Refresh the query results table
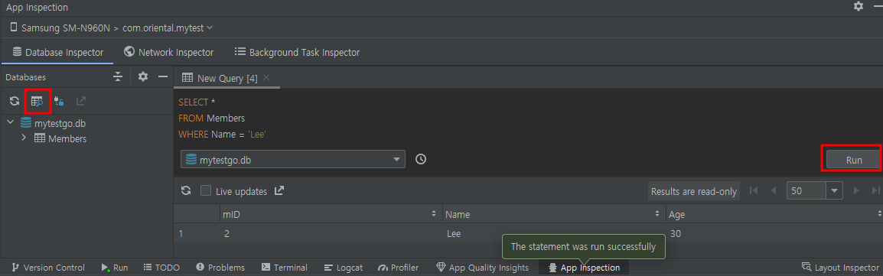This screenshot has width=883, height=276. point(186,191)
